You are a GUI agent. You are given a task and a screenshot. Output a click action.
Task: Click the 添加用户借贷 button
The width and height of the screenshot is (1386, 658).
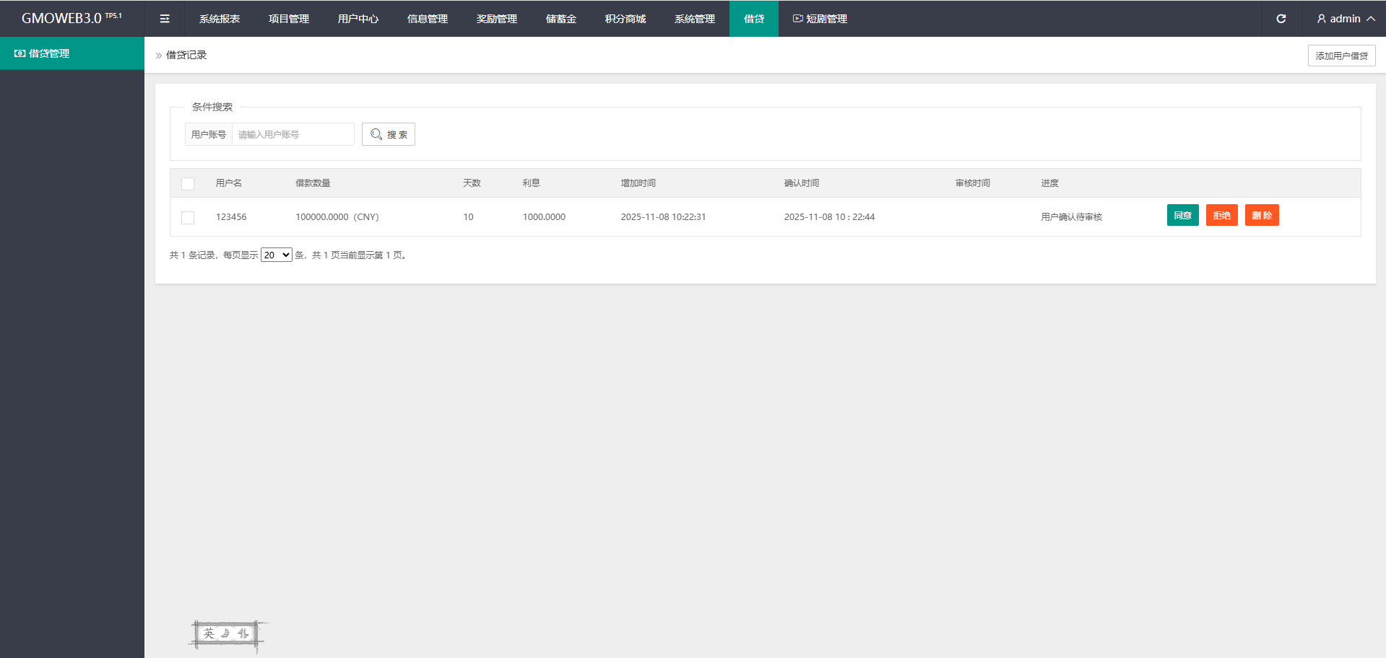[1341, 56]
